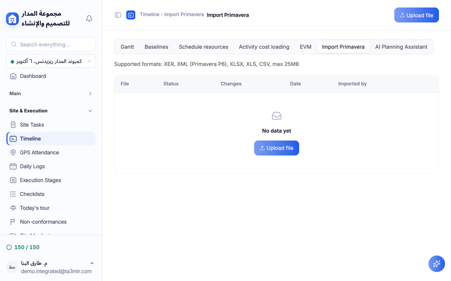Open the Activity cost loading tab
The height and width of the screenshot is (281, 451).
264,47
